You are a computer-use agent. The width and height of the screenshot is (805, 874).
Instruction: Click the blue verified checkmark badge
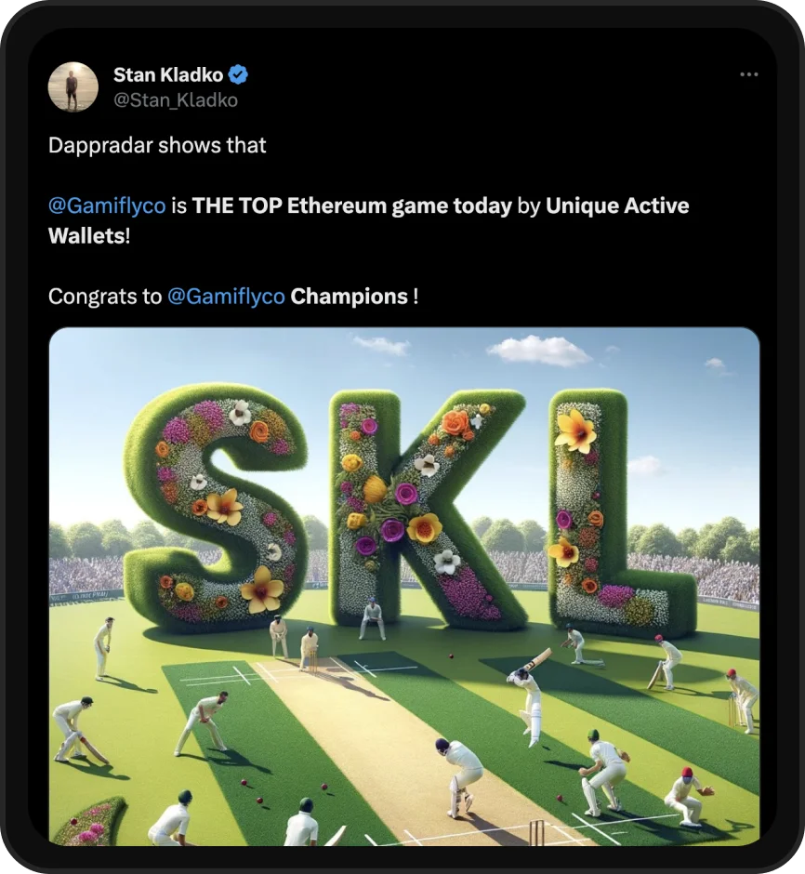click(239, 74)
